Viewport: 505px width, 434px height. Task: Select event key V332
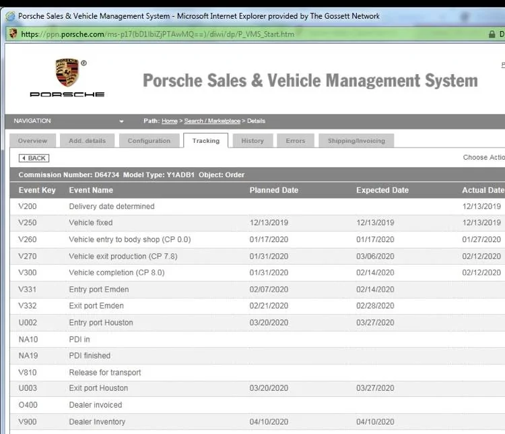coord(28,306)
